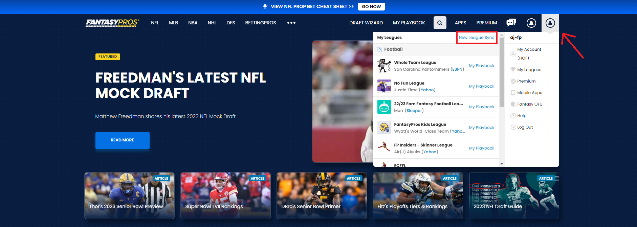Click the GO NOW button
637x227 pixels.
pos(371,6)
